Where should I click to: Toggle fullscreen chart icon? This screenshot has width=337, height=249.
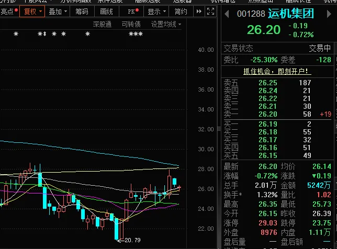(210, 12)
